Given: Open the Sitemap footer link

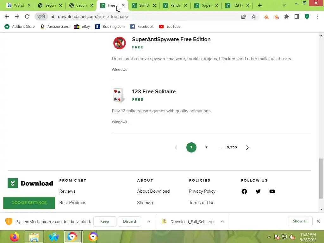Looking at the screenshot, I should coord(145,202).
